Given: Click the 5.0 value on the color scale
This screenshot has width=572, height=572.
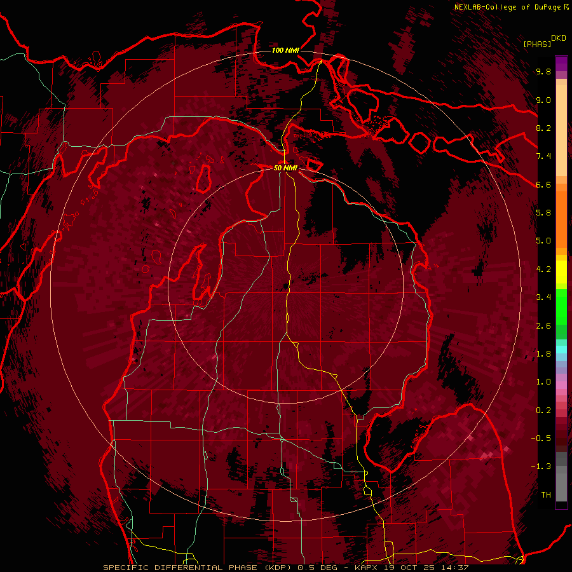Looking at the screenshot, I should coord(543,241).
